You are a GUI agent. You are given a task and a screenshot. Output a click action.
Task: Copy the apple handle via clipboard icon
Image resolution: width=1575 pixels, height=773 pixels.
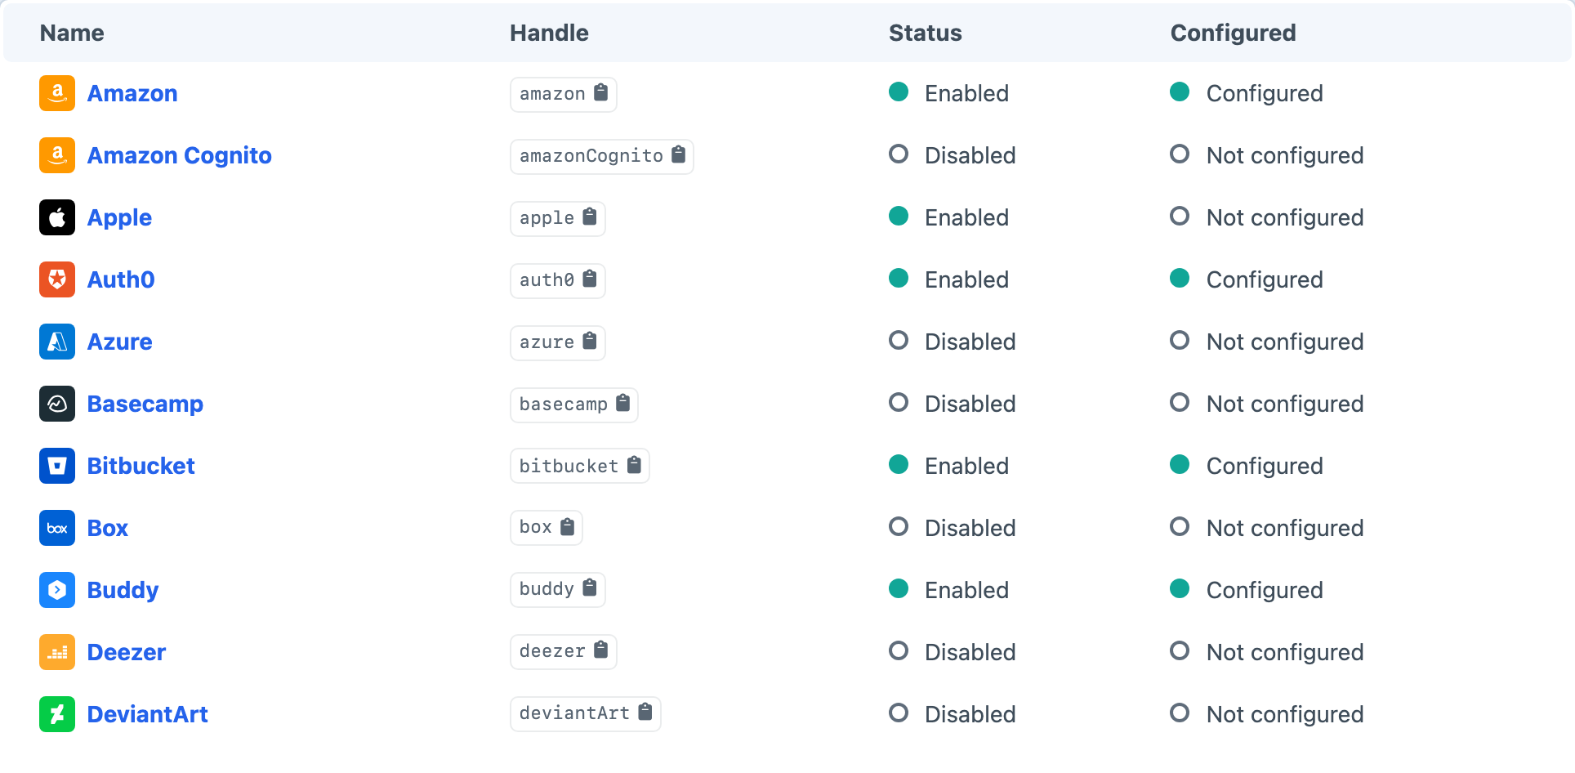click(x=590, y=217)
